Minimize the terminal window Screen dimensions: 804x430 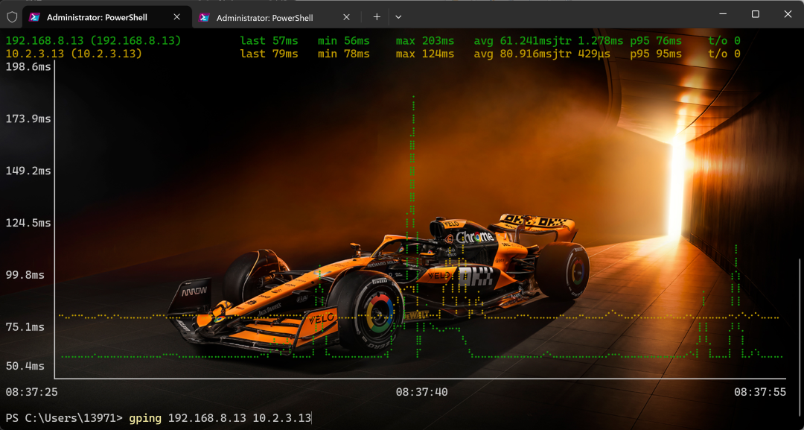[723, 14]
